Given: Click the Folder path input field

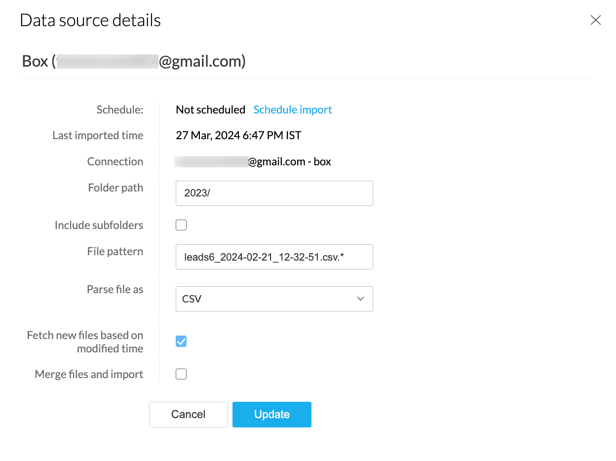Looking at the screenshot, I should pyautogui.click(x=274, y=193).
